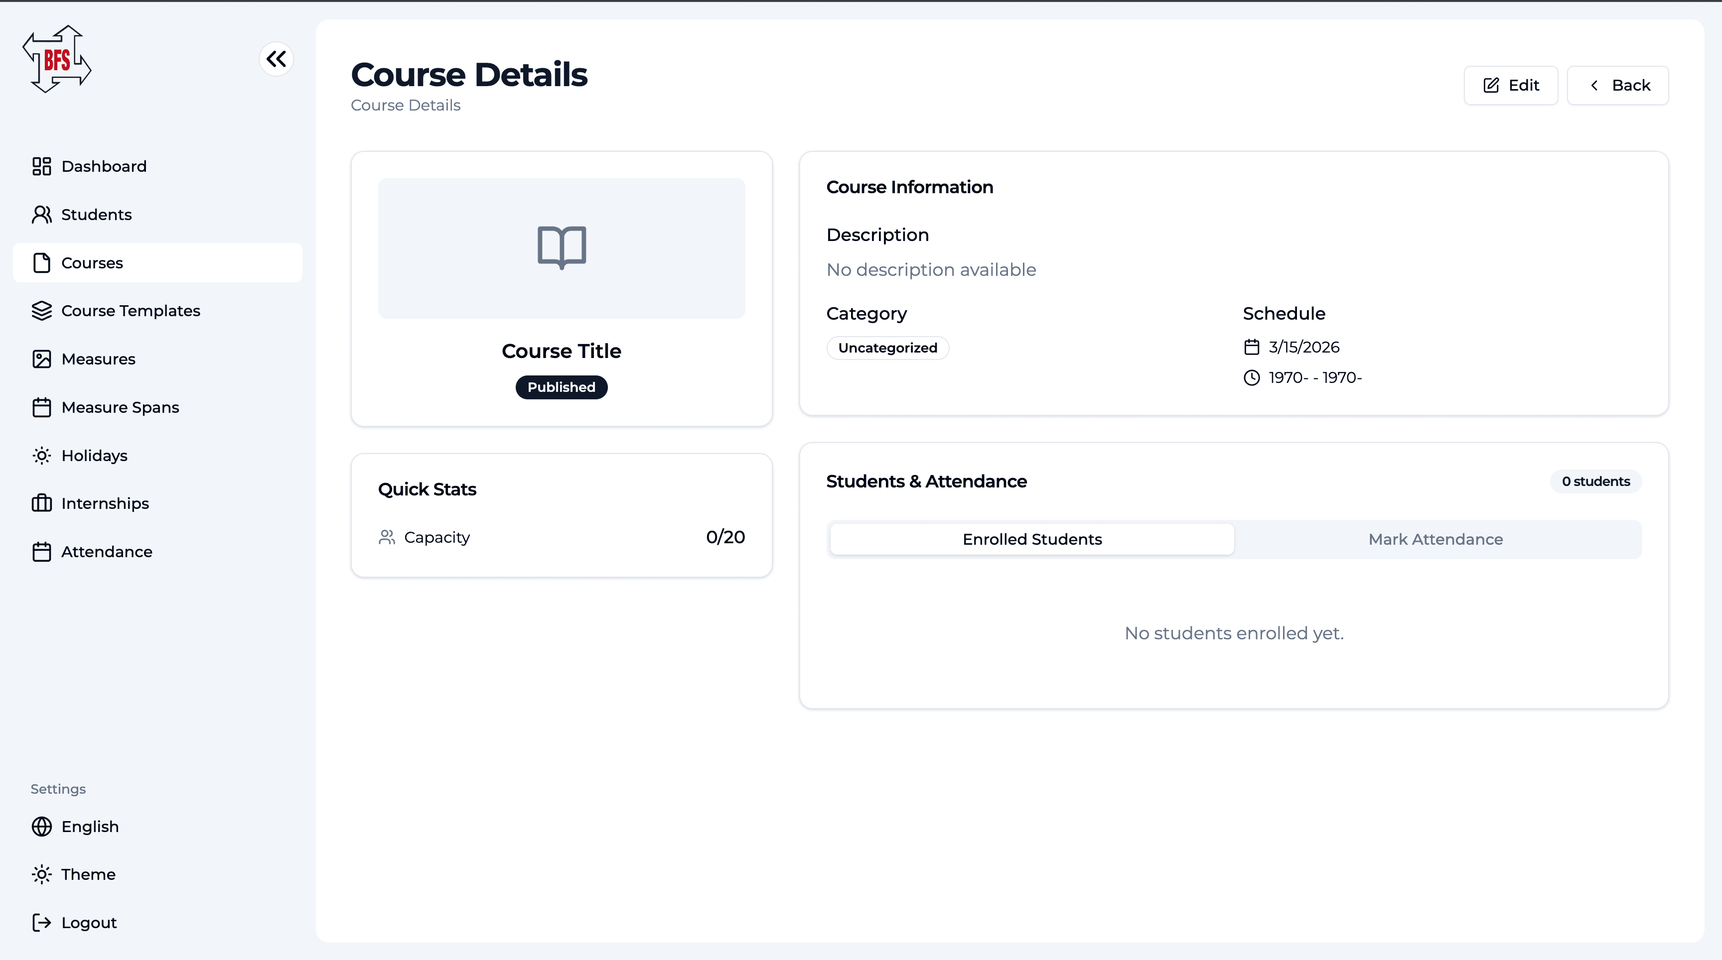Image resolution: width=1722 pixels, height=960 pixels.
Task: Click the Schedule label
Action: point(1284,313)
